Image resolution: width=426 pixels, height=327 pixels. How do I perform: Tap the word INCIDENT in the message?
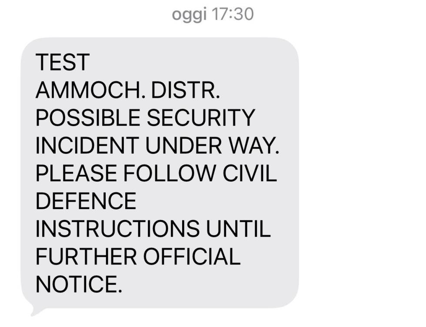point(87,146)
